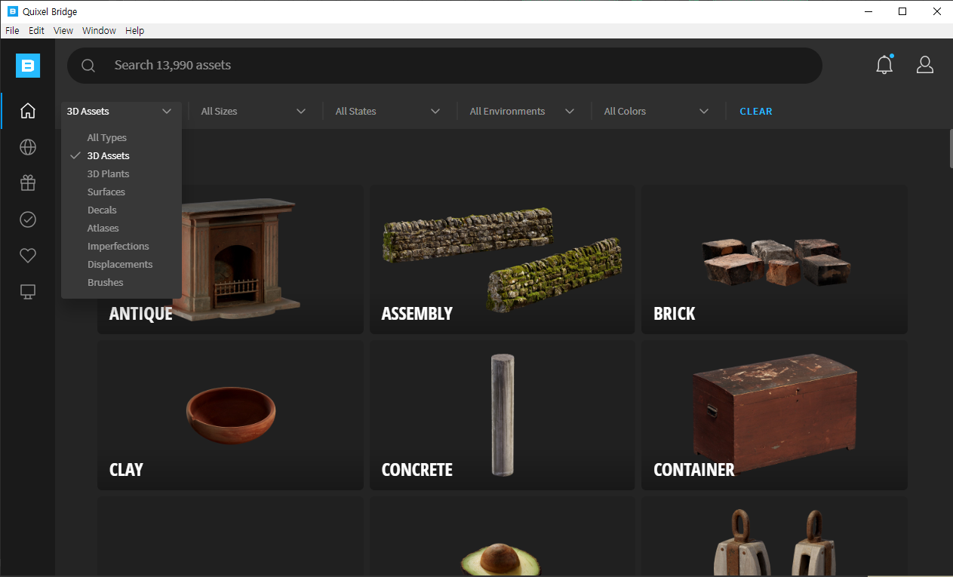Open the user account profile icon
Screen dimensions: 953x577
click(x=925, y=65)
